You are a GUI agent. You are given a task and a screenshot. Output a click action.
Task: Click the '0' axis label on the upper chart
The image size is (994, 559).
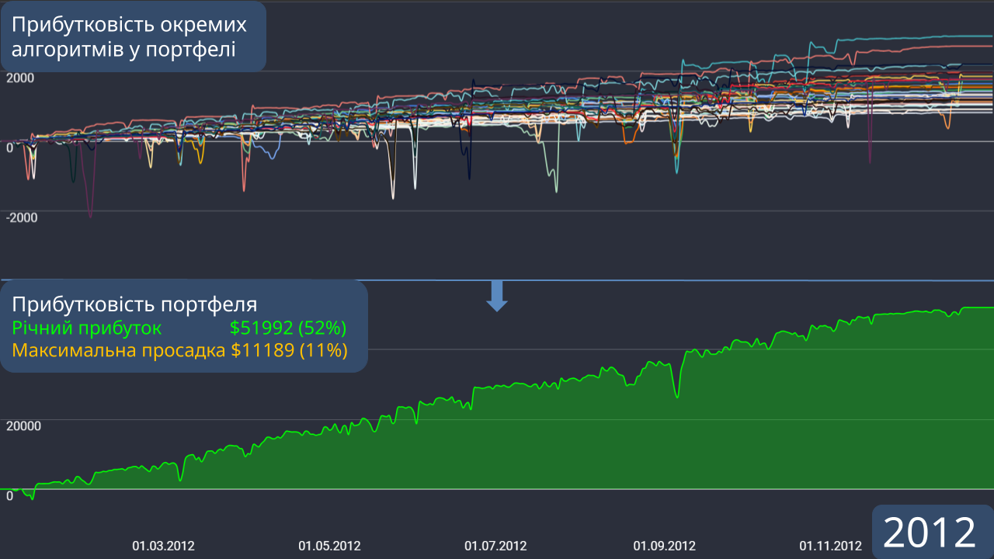[x=10, y=148]
